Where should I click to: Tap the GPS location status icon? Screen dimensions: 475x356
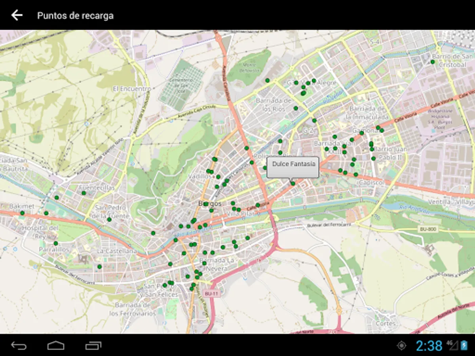(401, 346)
